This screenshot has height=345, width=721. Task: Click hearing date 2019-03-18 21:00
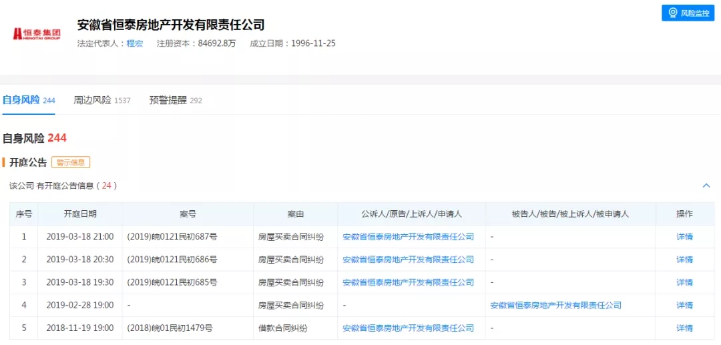pyautogui.click(x=80, y=237)
